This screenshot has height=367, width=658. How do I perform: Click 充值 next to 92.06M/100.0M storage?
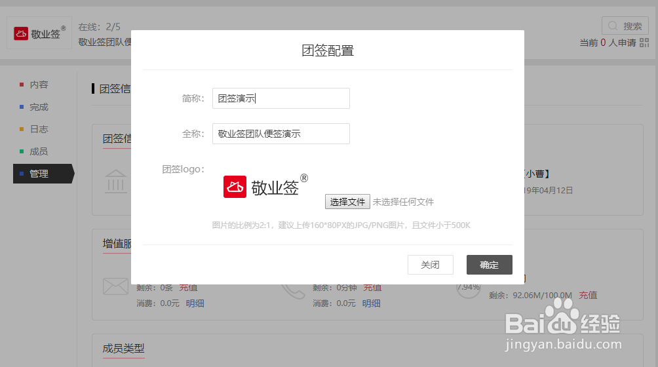pos(588,296)
